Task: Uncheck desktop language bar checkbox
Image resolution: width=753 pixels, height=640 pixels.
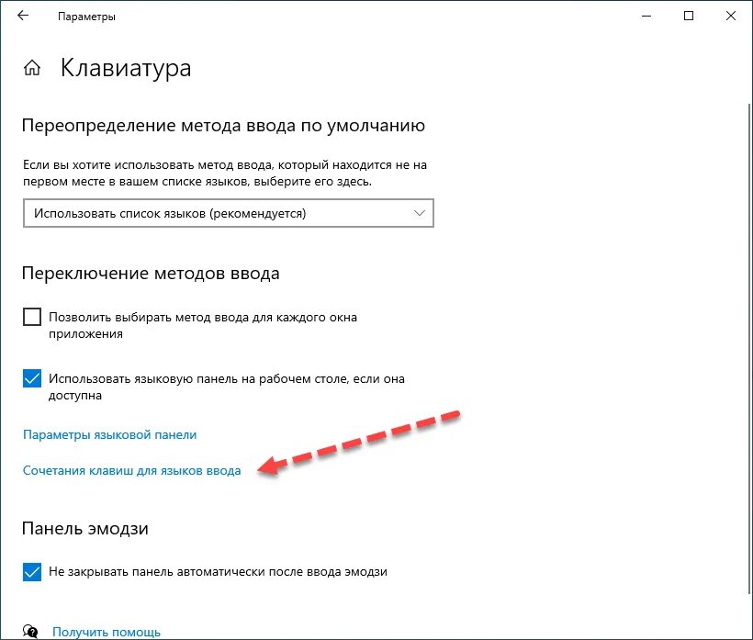Action: pyautogui.click(x=32, y=378)
